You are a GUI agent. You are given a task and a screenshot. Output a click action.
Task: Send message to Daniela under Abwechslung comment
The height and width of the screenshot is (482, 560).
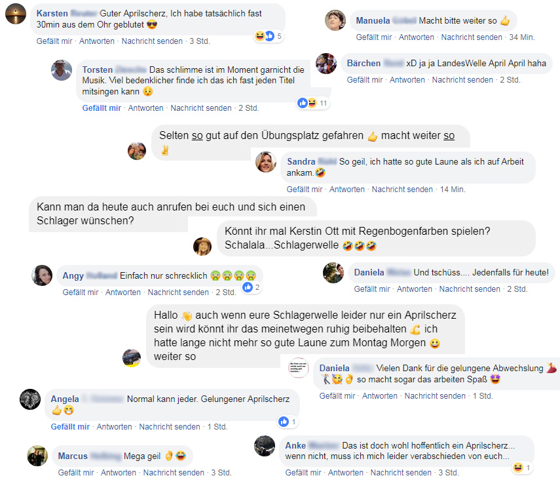[x=435, y=396]
